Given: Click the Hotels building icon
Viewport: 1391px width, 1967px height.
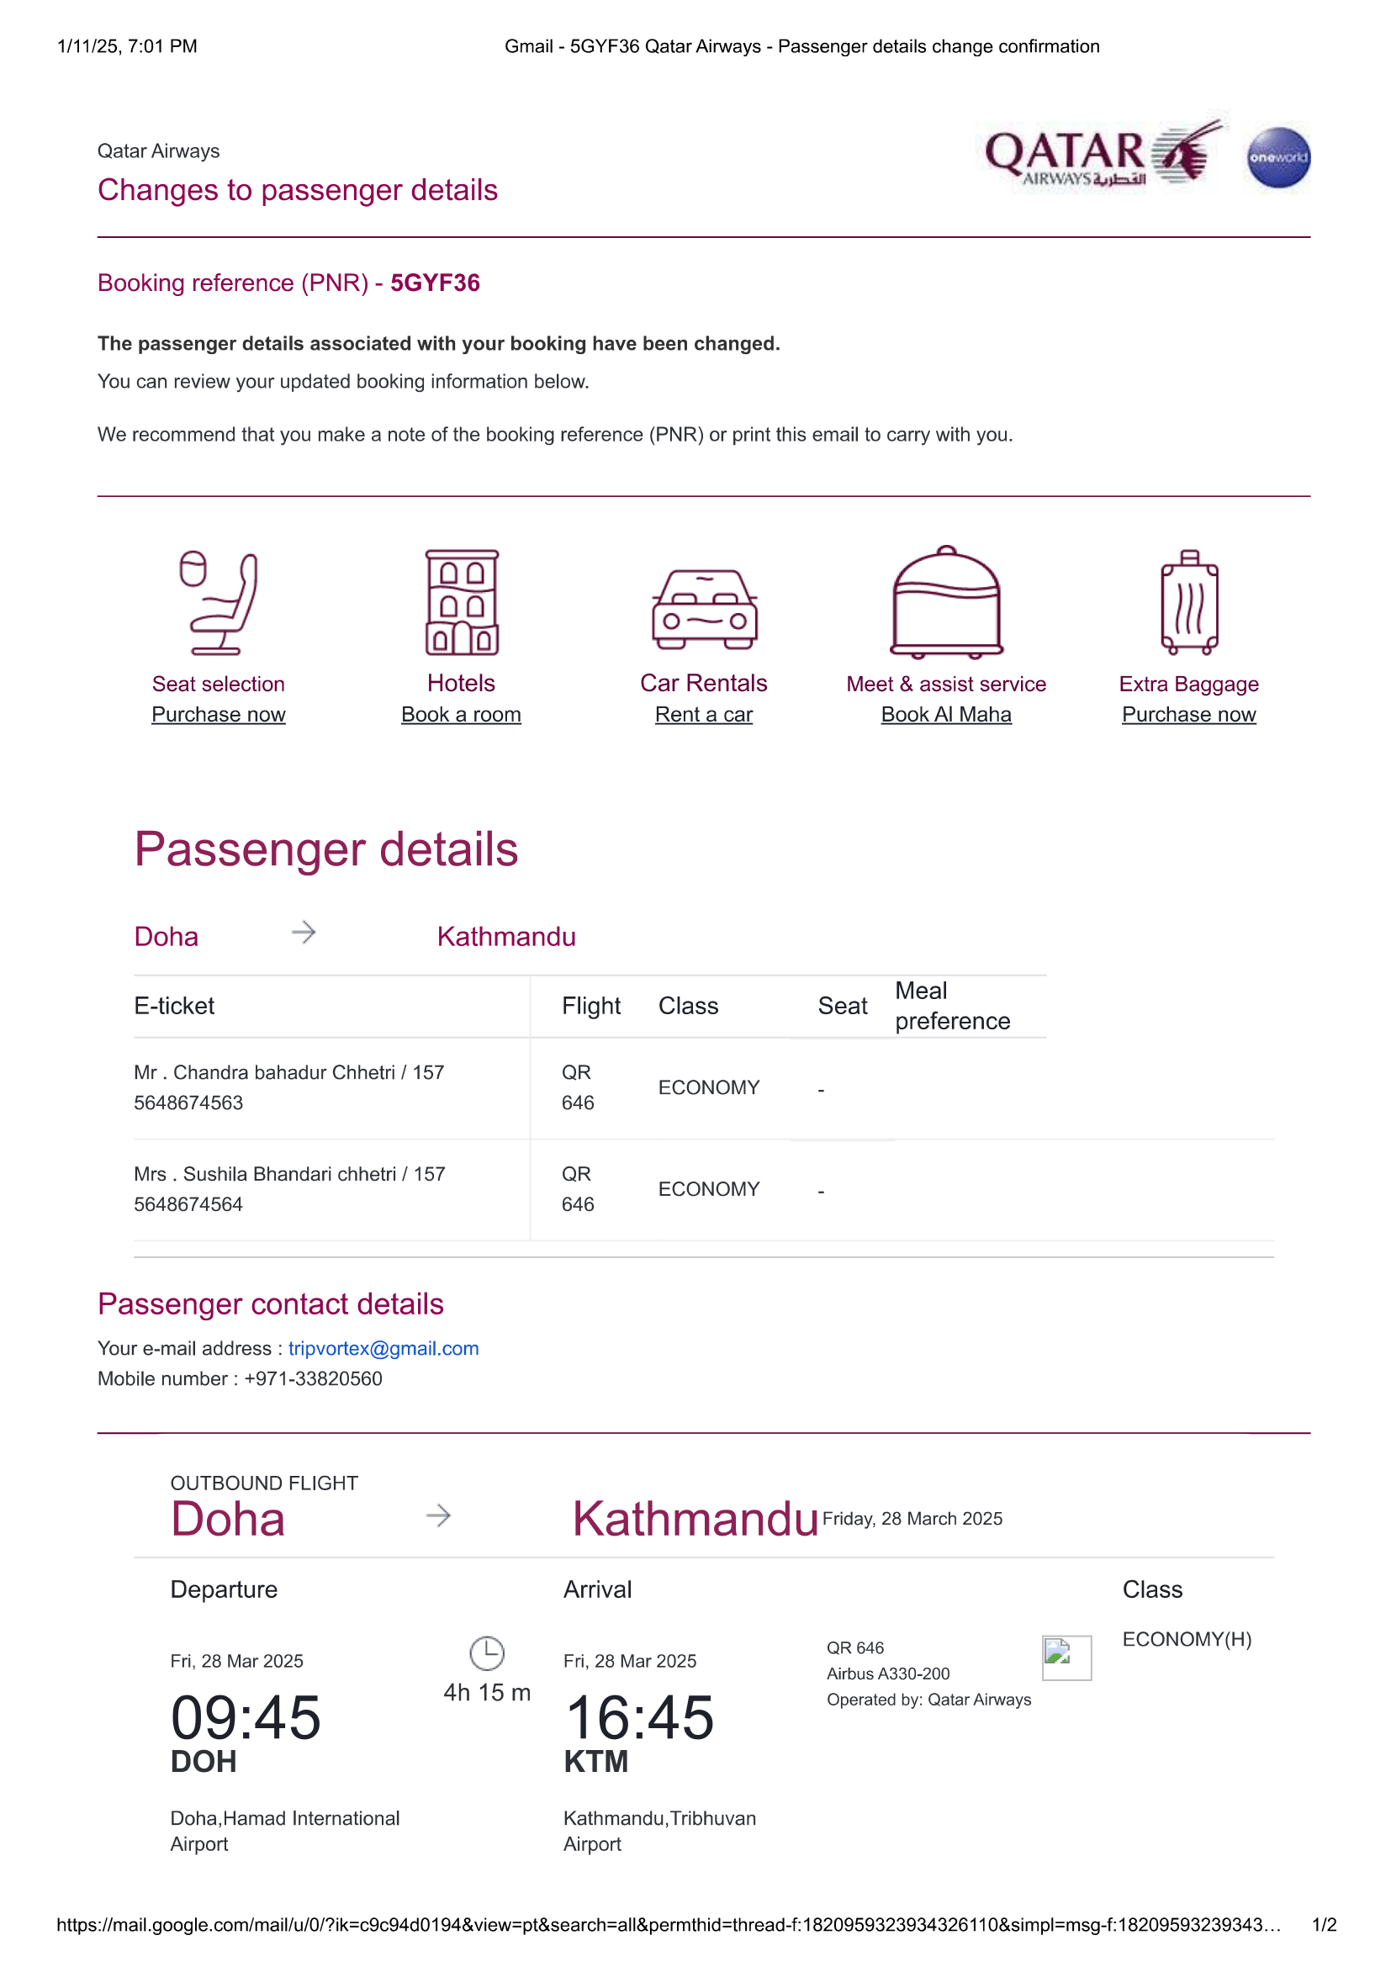Looking at the screenshot, I should 462,602.
